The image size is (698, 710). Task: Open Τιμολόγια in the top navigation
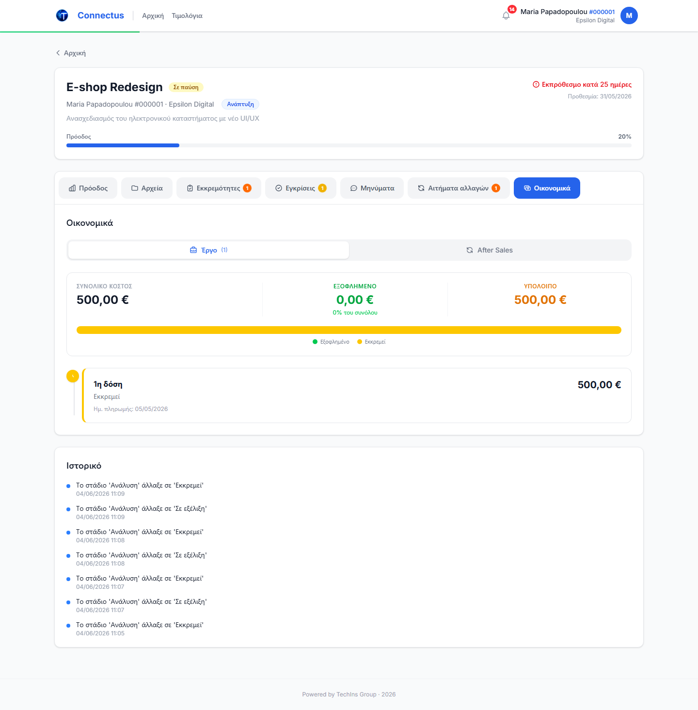[x=187, y=16]
